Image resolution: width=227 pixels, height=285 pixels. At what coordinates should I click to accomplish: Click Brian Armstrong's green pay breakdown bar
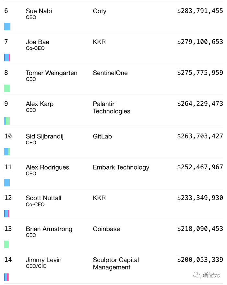[x=6, y=244]
